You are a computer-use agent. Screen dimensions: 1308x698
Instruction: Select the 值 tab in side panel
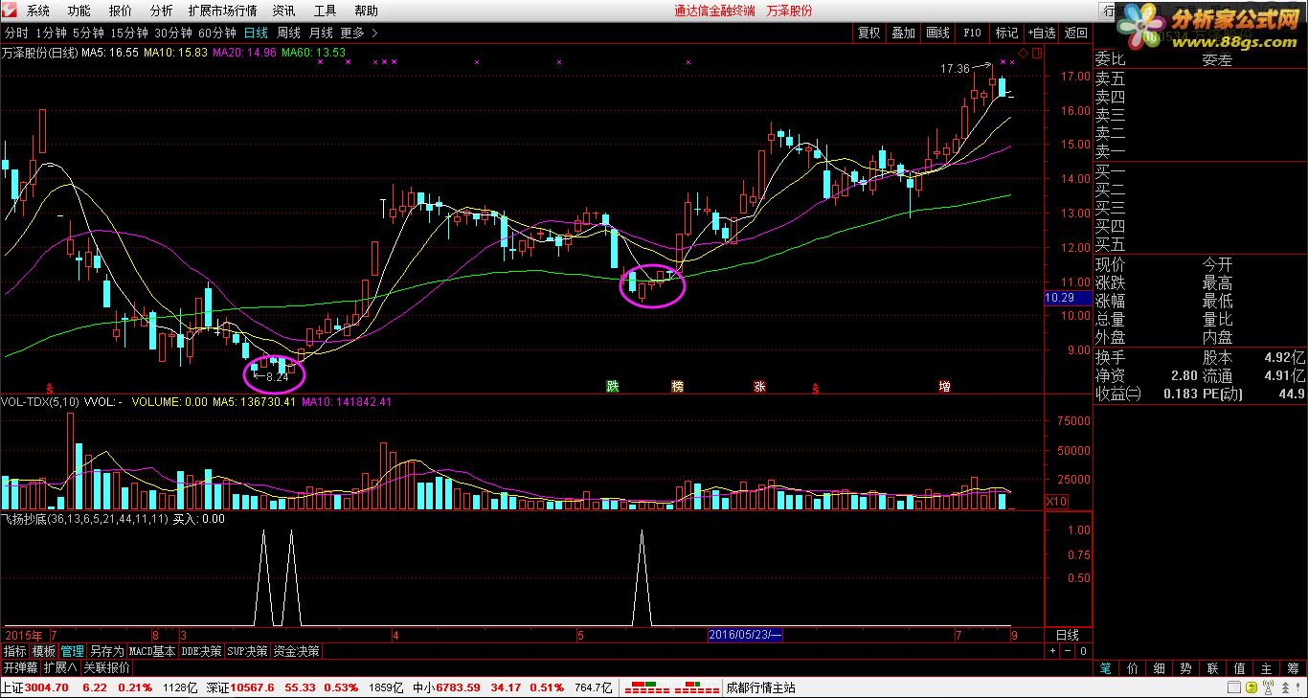tap(1239, 668)
